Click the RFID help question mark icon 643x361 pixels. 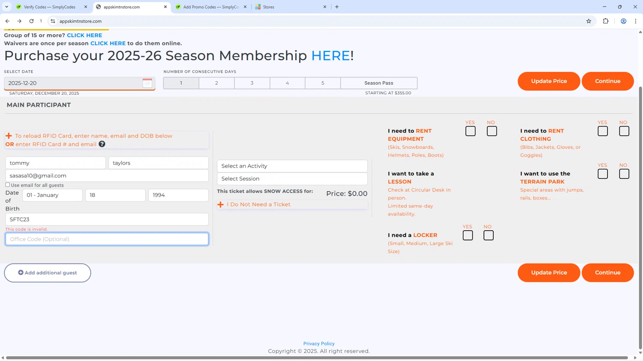pos(102,144)
